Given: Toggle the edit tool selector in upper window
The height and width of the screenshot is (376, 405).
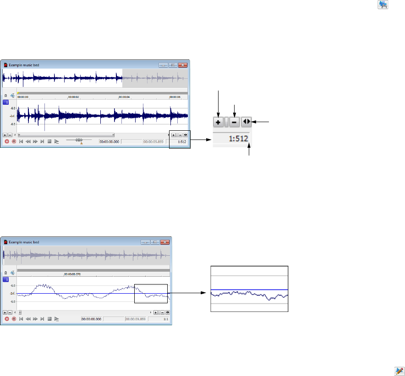Looking at the screenshot, I should [x=12, y=96].
